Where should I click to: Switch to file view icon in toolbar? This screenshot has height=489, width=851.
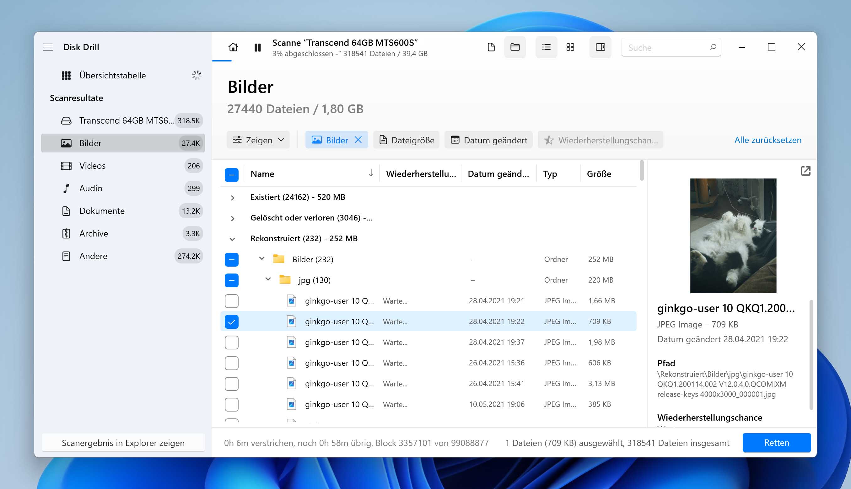(x=491, y=47)
